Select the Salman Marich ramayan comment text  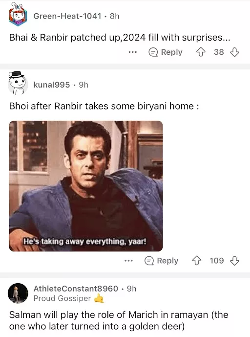119,320
